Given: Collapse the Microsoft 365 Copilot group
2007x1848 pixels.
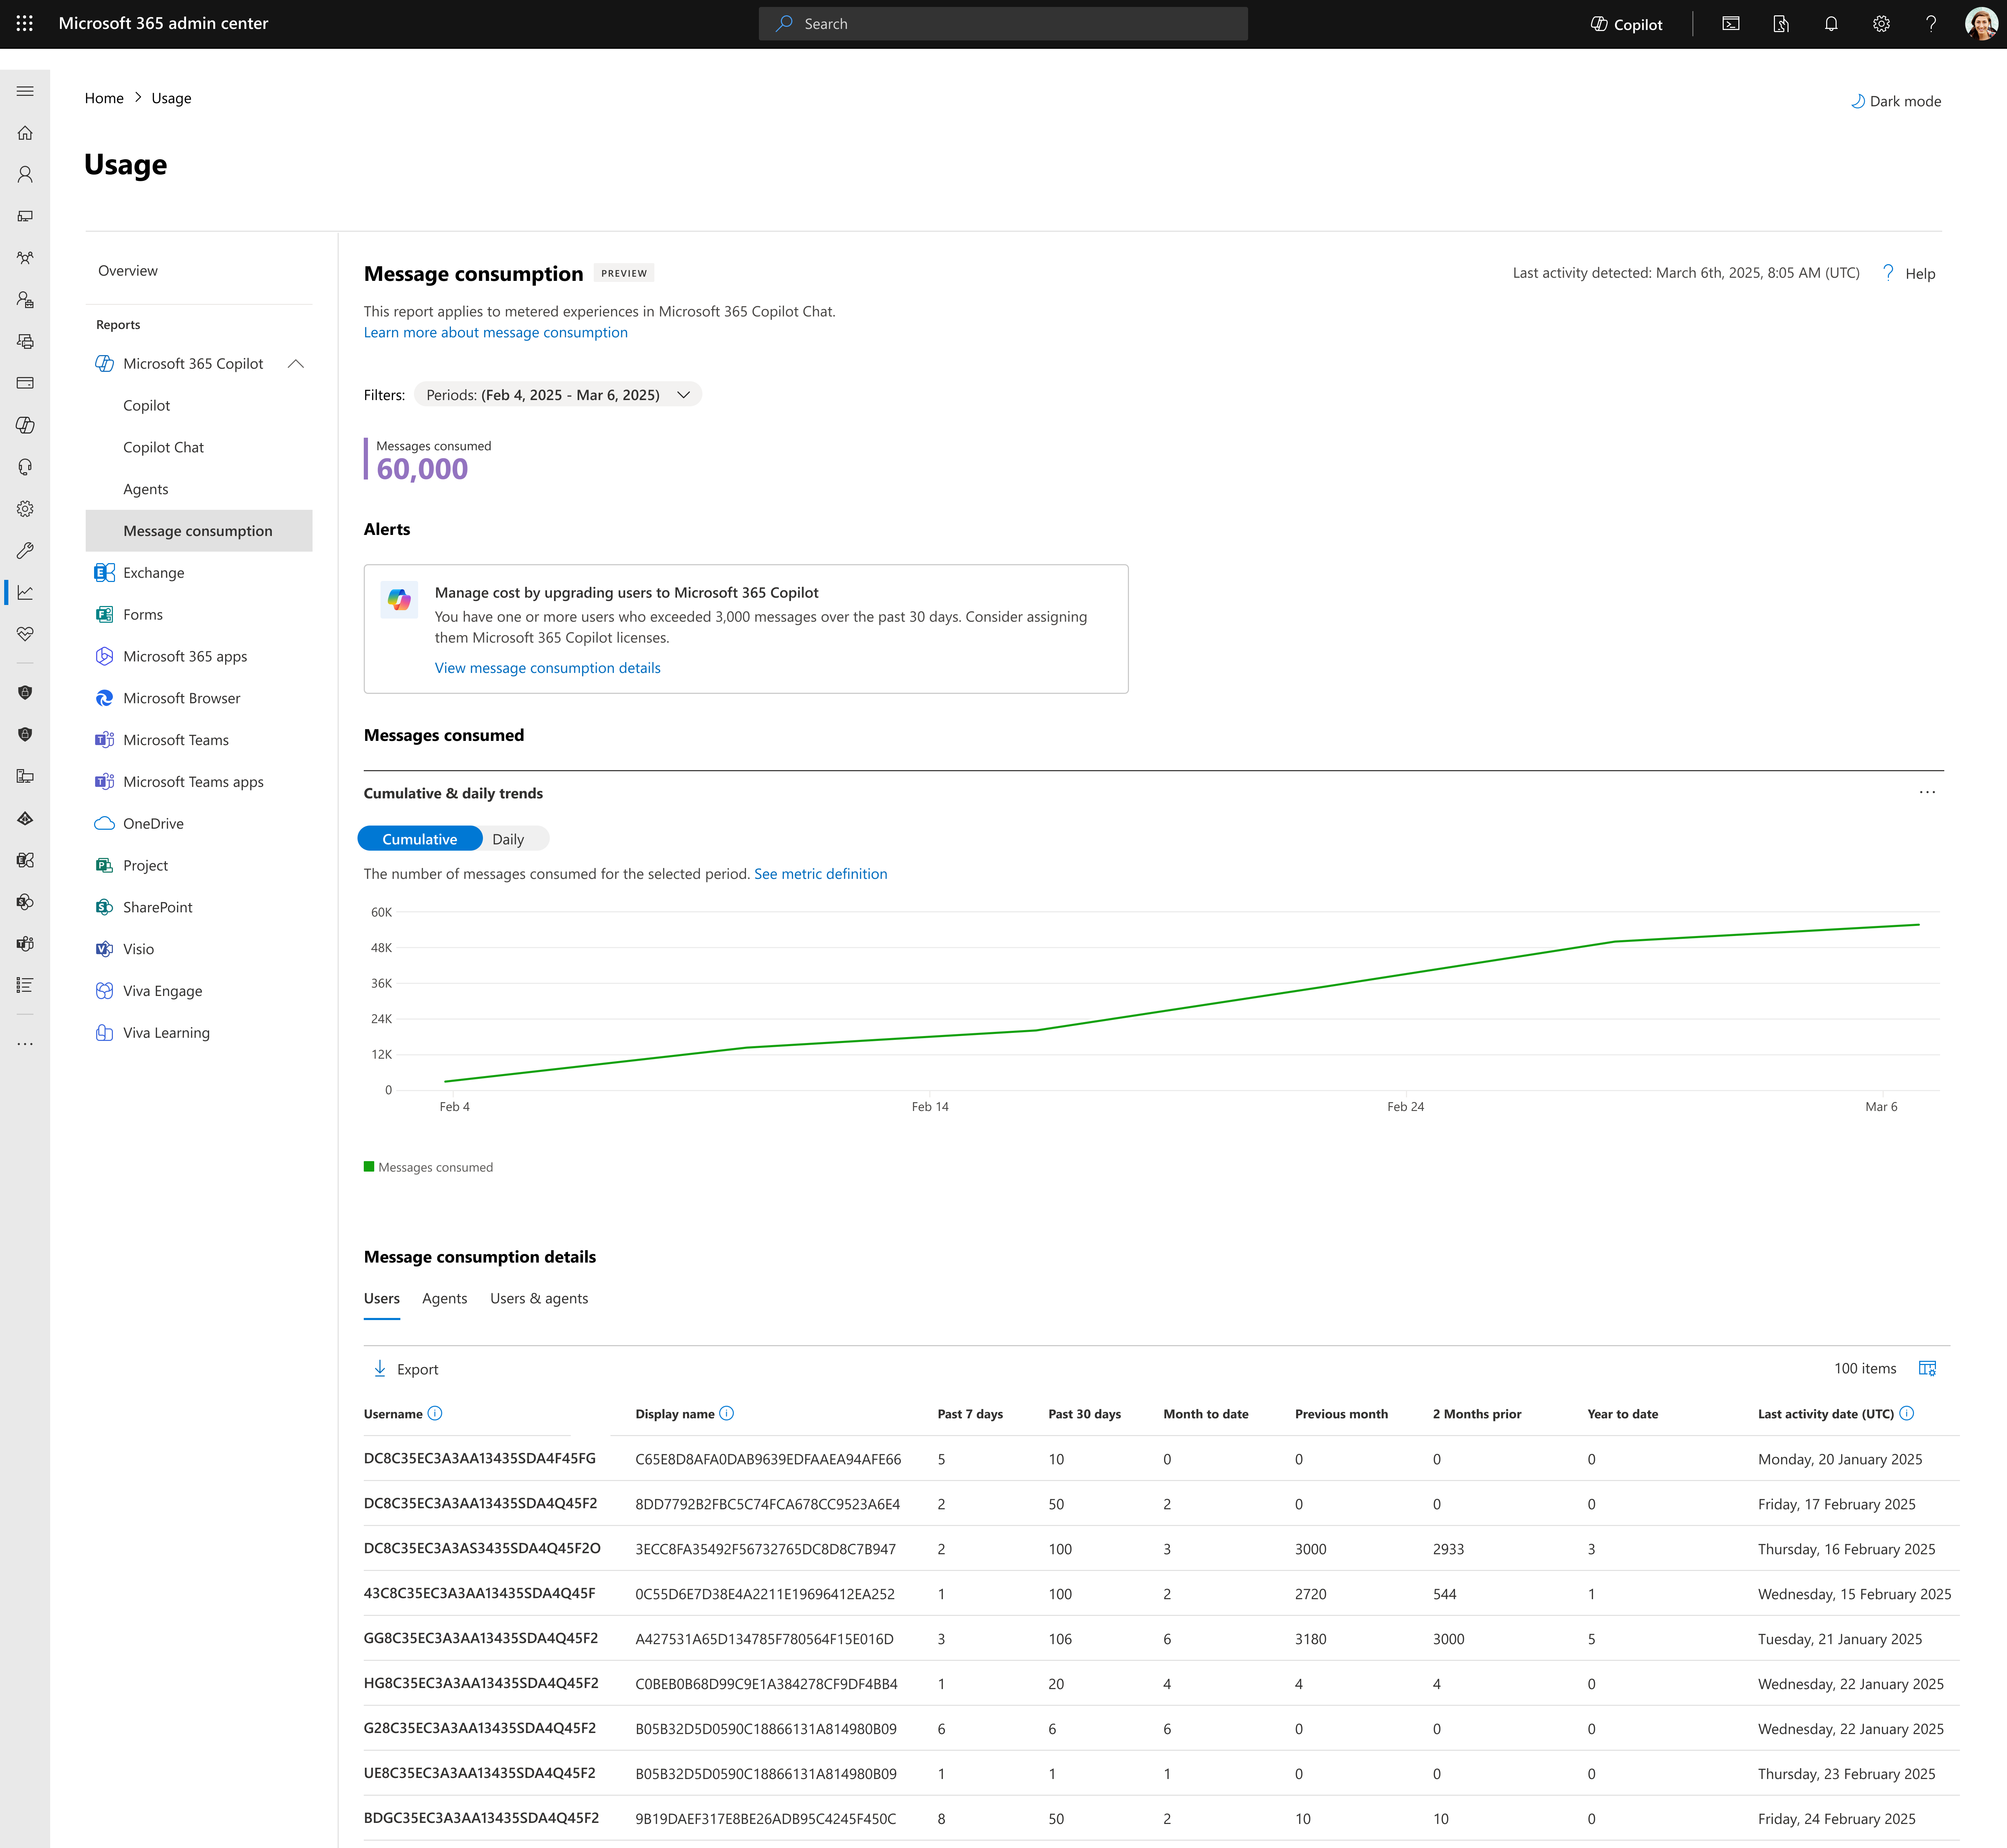Looking at the screenshot, I should [x=296, y=364].
